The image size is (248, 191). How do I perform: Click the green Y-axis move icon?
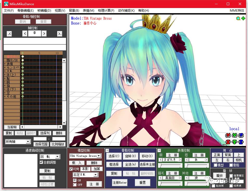point(234,142)
